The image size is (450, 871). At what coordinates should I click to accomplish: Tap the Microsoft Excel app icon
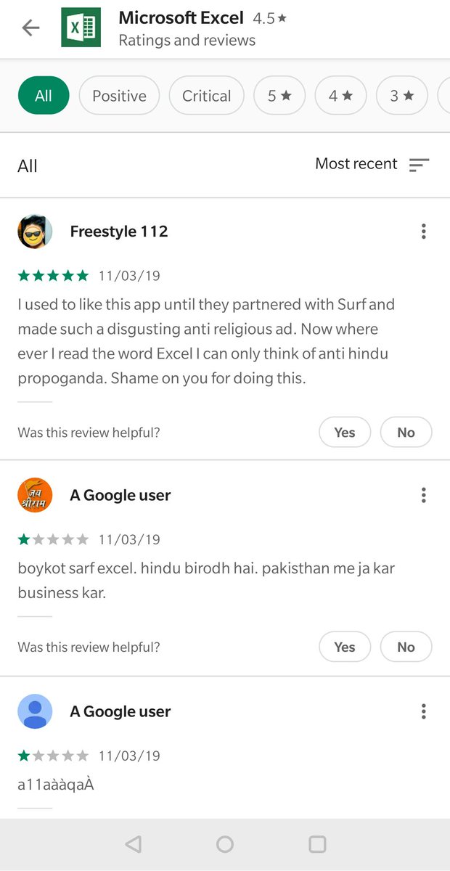pyautogui.click(x=81, y=28)
